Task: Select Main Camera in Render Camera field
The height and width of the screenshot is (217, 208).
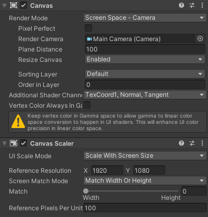Action: click(x=140, y=39)
